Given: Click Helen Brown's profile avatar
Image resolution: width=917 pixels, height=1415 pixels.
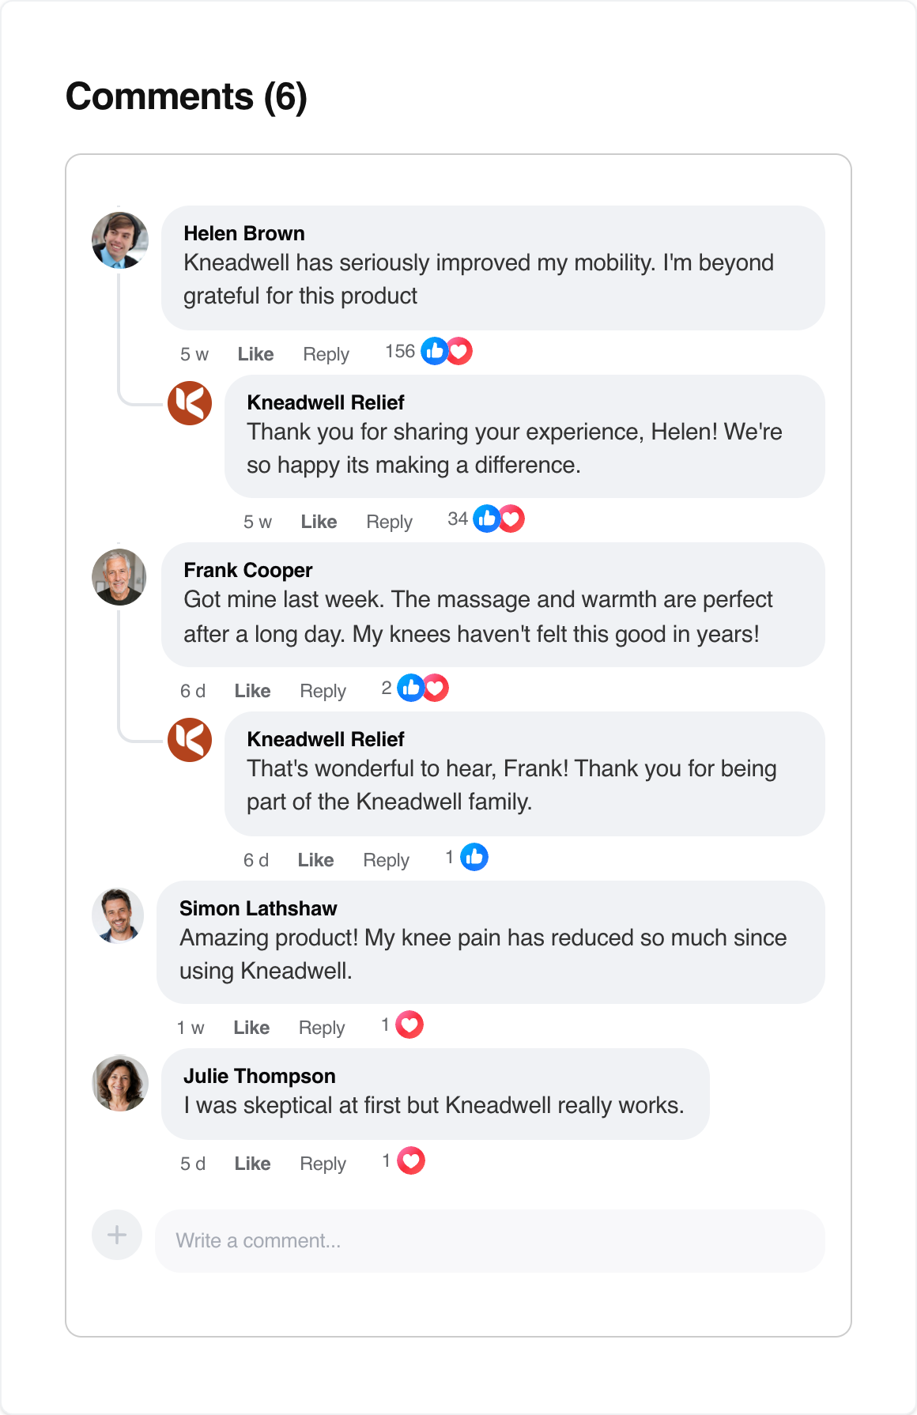Looking at the screenshot, I should 120,240.
